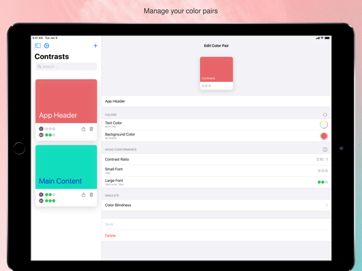Open Background Color picker swatch
This screenshot has width=362, height=271.
coord(324,136)
